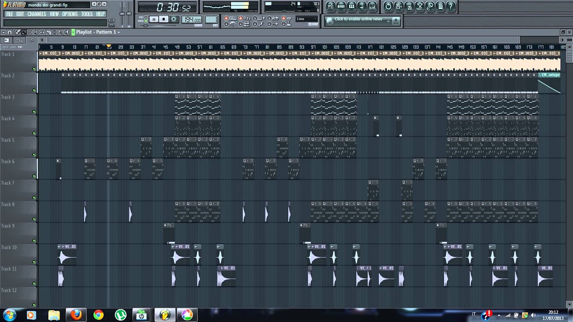Open Chrome from the Windows taskbar

pos(98,315)
